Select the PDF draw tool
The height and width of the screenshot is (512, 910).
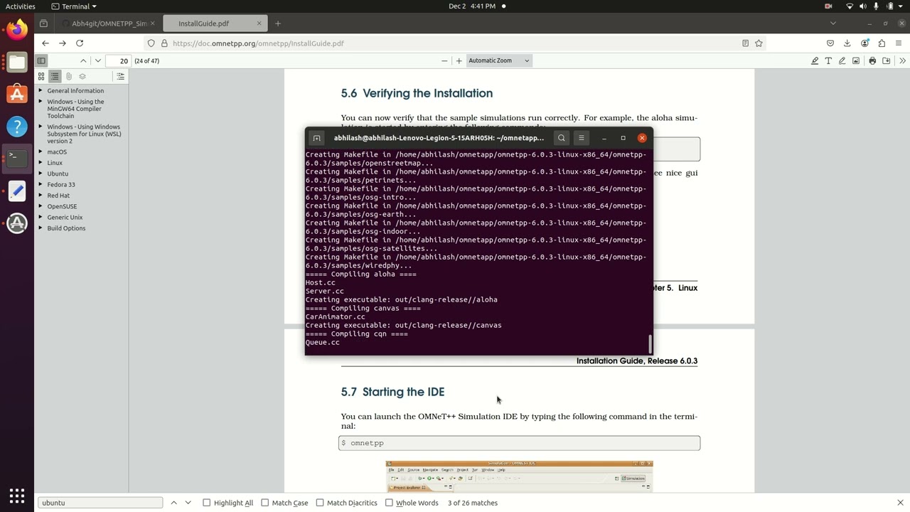click(842, 60)
